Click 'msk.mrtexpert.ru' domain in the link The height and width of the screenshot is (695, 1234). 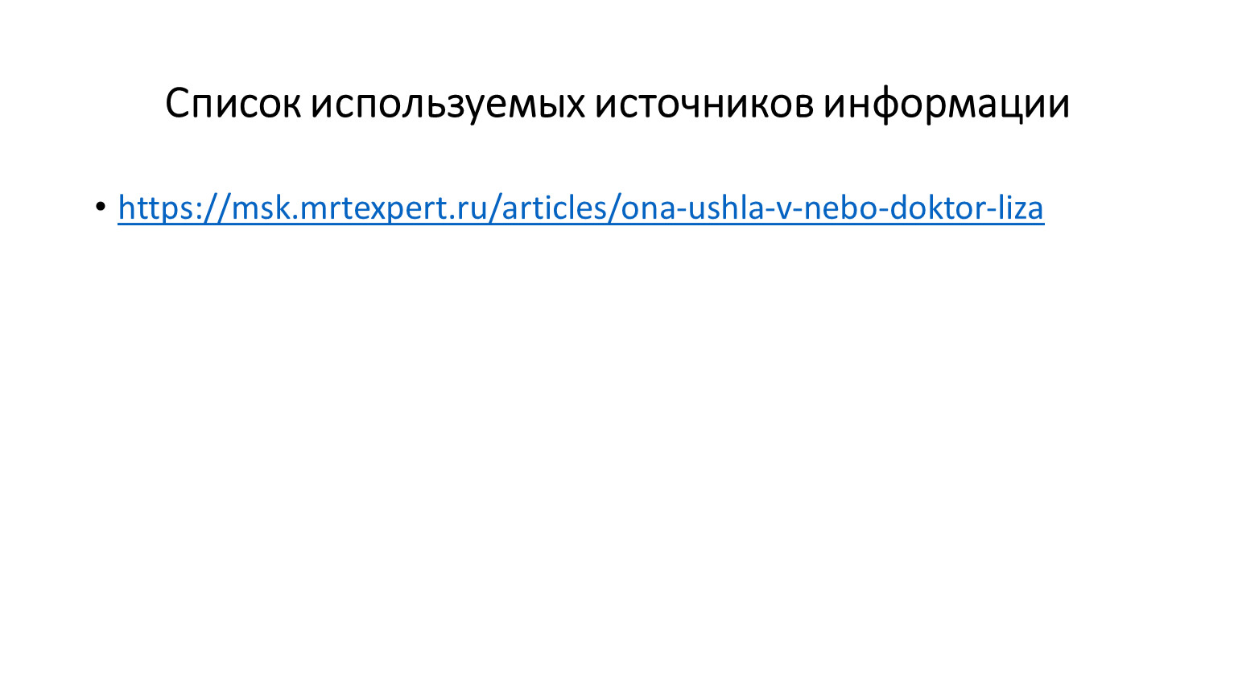(x=355, y=208)
